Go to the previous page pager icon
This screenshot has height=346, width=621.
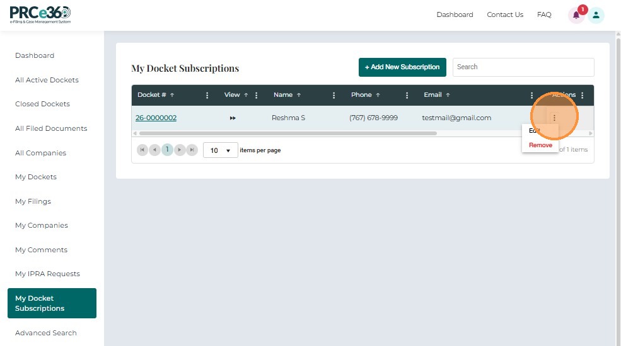(x=155, y=150)
